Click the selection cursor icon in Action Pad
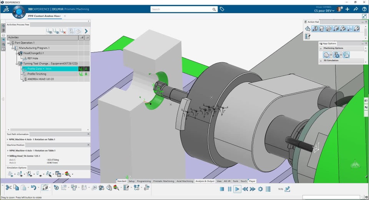This screenshot has width=369, height=200. 307,29
